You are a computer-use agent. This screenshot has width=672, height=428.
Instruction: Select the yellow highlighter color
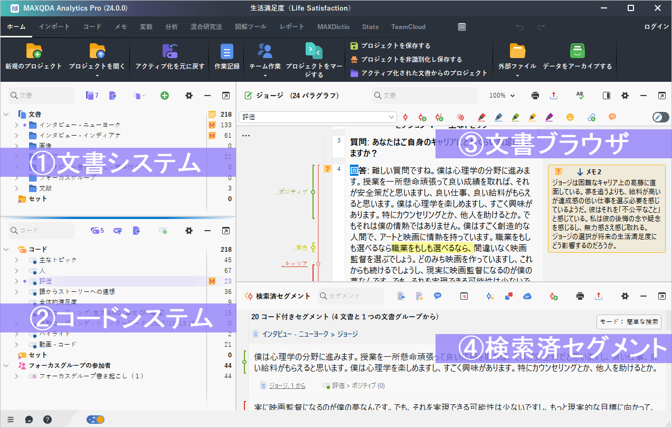(532, 117)
